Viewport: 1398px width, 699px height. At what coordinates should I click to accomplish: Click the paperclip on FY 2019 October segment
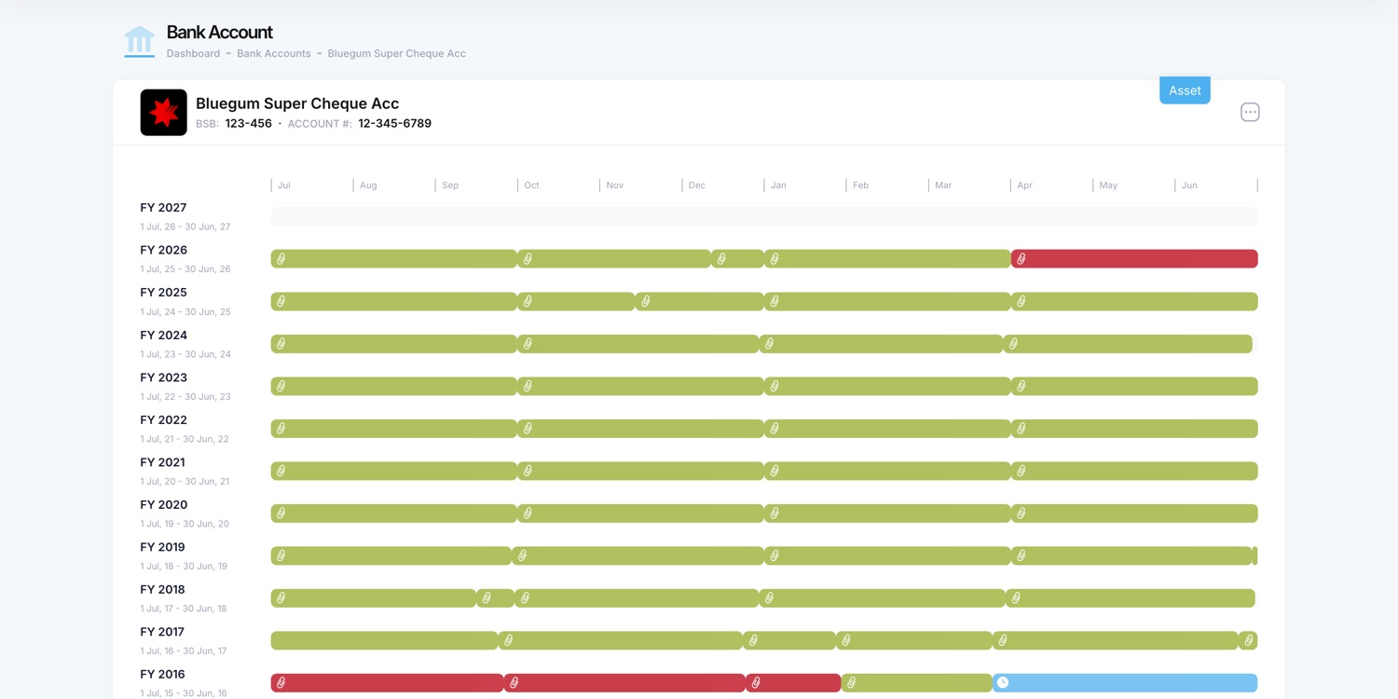coord(523,555)
